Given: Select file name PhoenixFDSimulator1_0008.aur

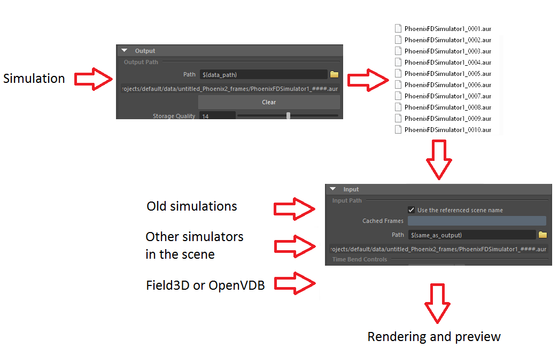Looking at the screenshot, I should (x=448, y=107).
